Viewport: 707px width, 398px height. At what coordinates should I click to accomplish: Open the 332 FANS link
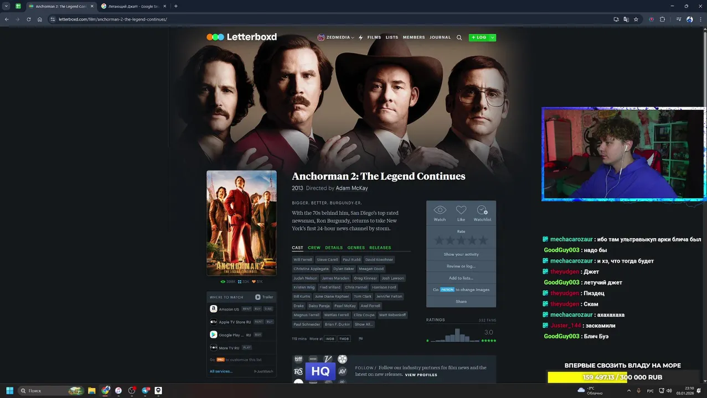(x=487, y=320)
